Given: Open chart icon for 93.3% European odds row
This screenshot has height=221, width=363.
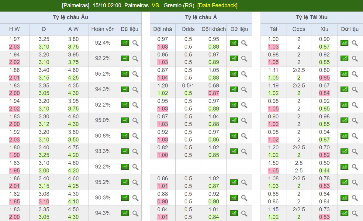Looking at the screenshot, I should pyautogui.click(x=125, y=151).
